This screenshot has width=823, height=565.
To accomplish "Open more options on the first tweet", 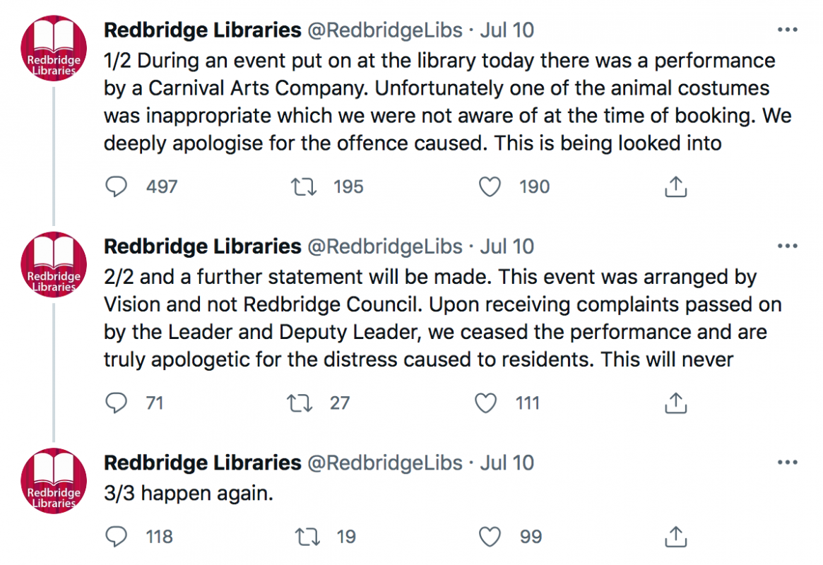I will 787,30.
